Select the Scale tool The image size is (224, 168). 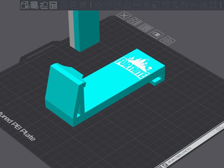point(118,5)
